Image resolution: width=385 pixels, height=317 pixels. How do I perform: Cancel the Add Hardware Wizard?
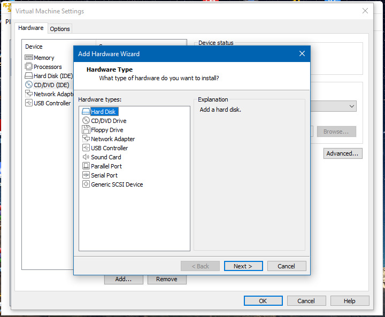(x=286, y=266)
